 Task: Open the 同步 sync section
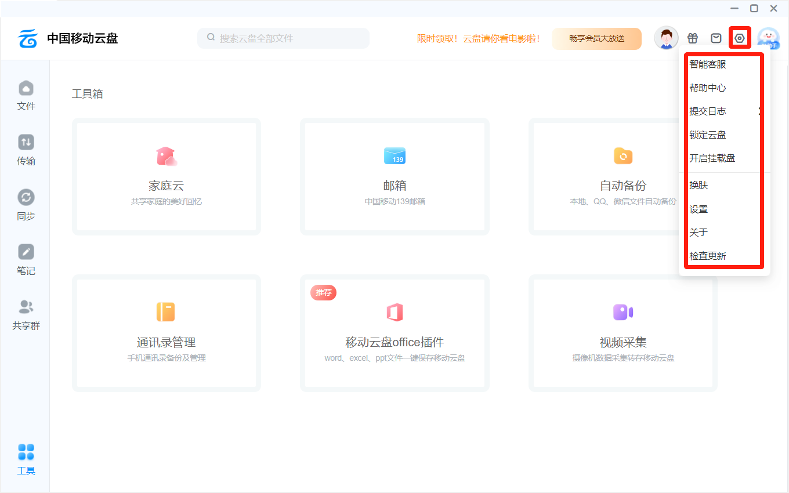point(26,206)
